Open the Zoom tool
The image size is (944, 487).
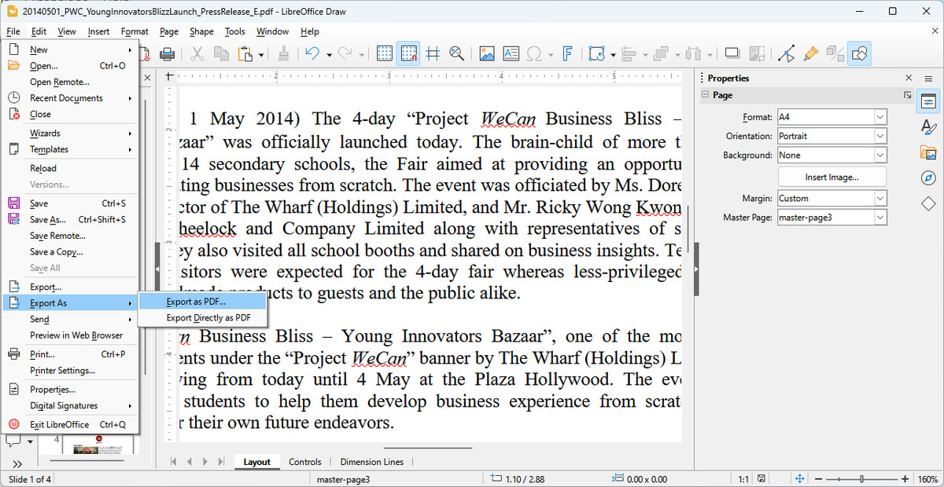tap(456, 53)
